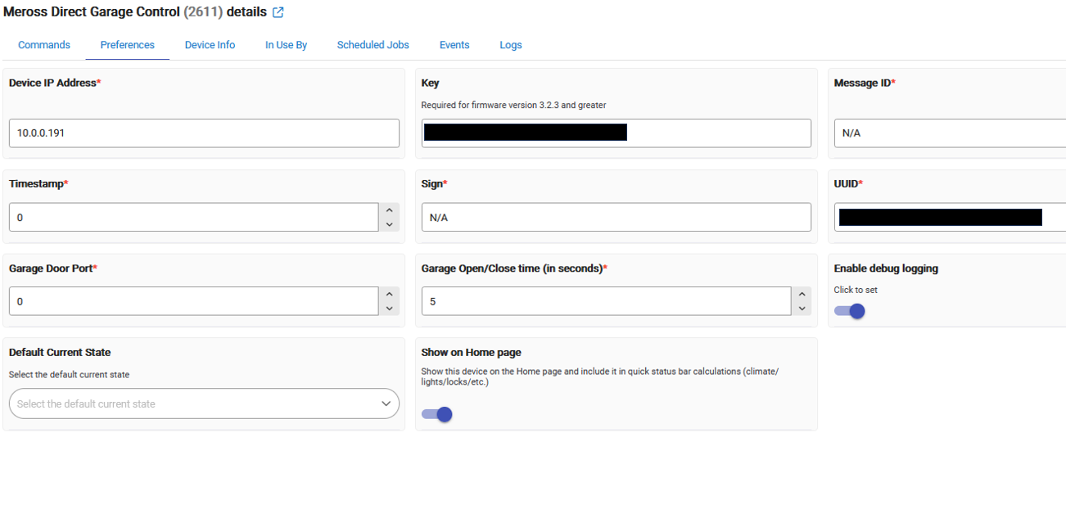Open device details in new window icon
The image size is (1066, 514).
[x=278, y=12]
